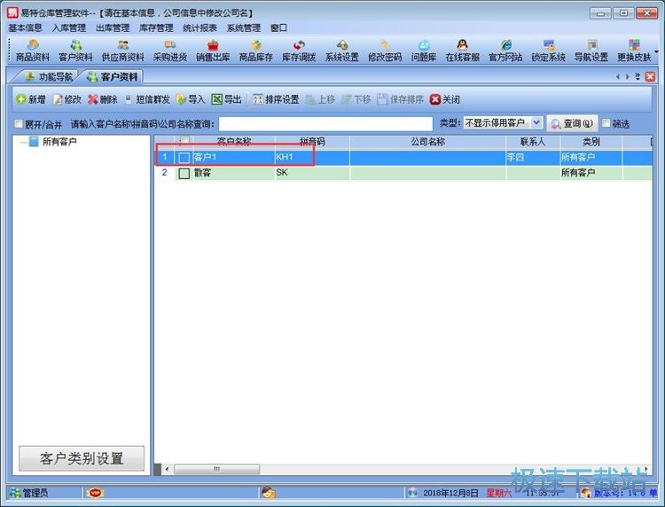Click the 客户类别设置 button
Viewport: 665px width, 507px height.
(82, 458)
